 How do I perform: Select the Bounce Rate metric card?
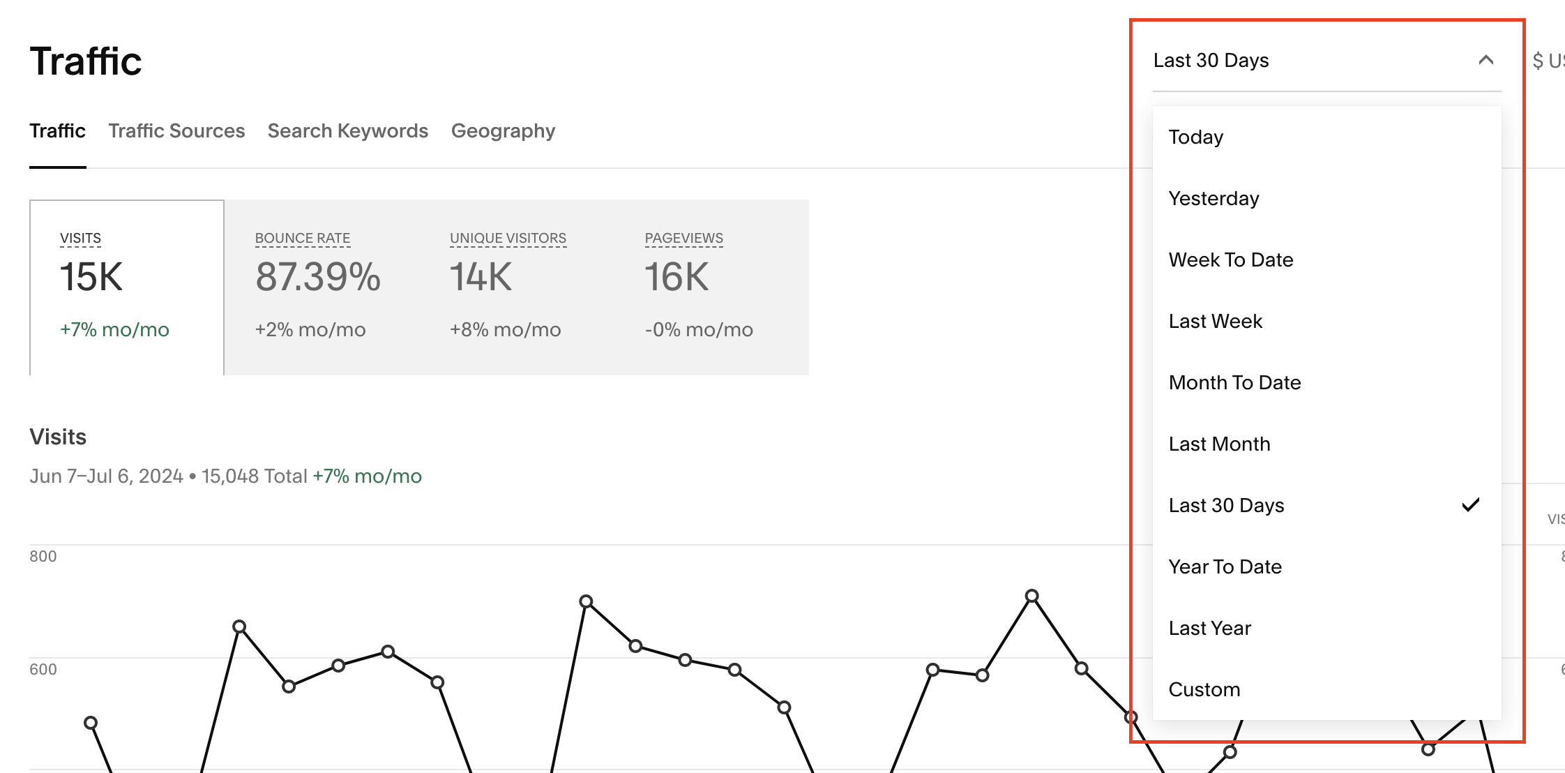click(322, 287)
